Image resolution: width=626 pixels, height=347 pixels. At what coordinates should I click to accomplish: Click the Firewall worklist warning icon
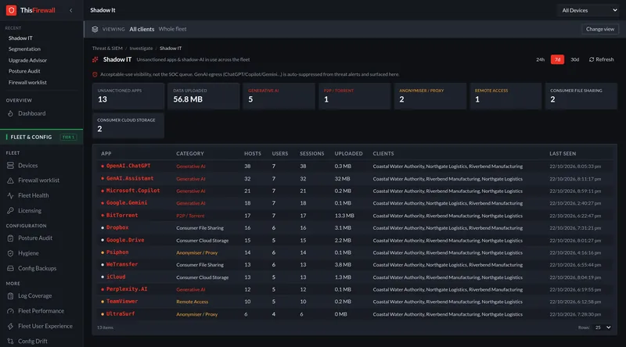point(10,181)
